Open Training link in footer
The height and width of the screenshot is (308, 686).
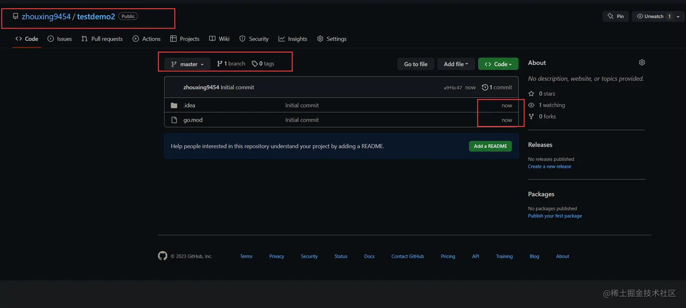tap(504, 256)
